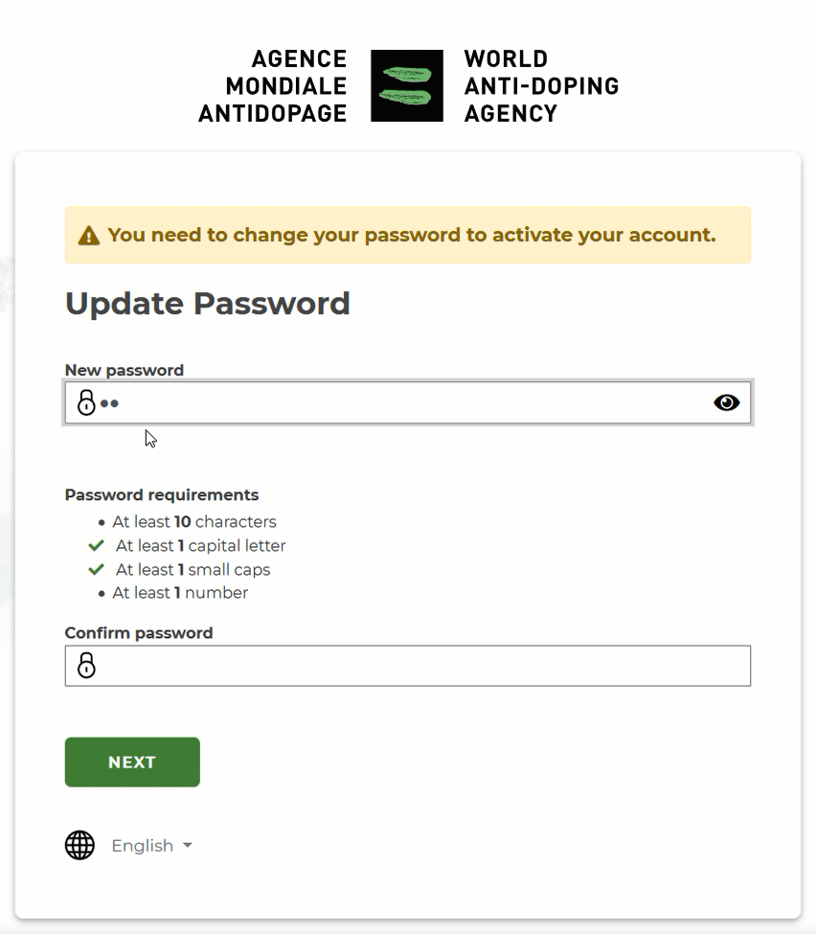Focus the Confirm password input field
The image size is (816, 934).
point(408,666)
